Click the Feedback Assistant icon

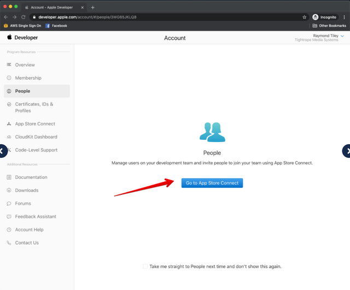coord(9,216)
